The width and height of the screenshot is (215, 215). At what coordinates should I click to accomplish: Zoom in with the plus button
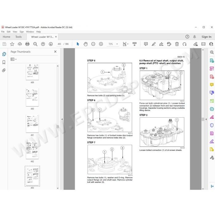pos(101,44)
